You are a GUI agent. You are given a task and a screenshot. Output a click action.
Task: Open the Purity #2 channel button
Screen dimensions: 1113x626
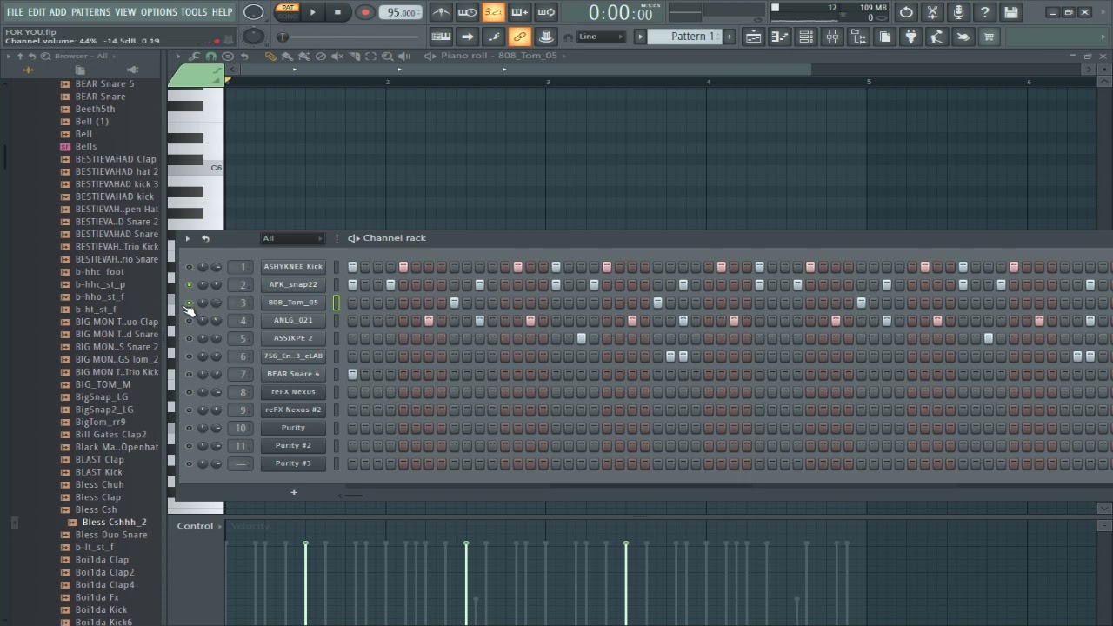[293, 445]
